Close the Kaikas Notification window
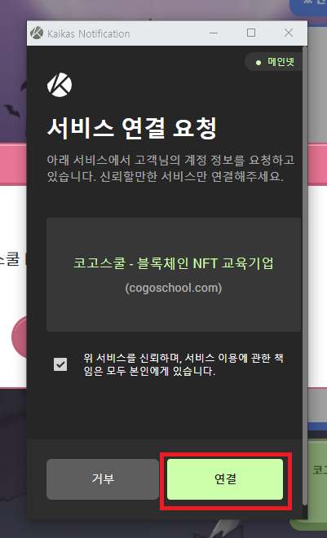Viewport: 327px width, 538px height. [x=289, y=33]
